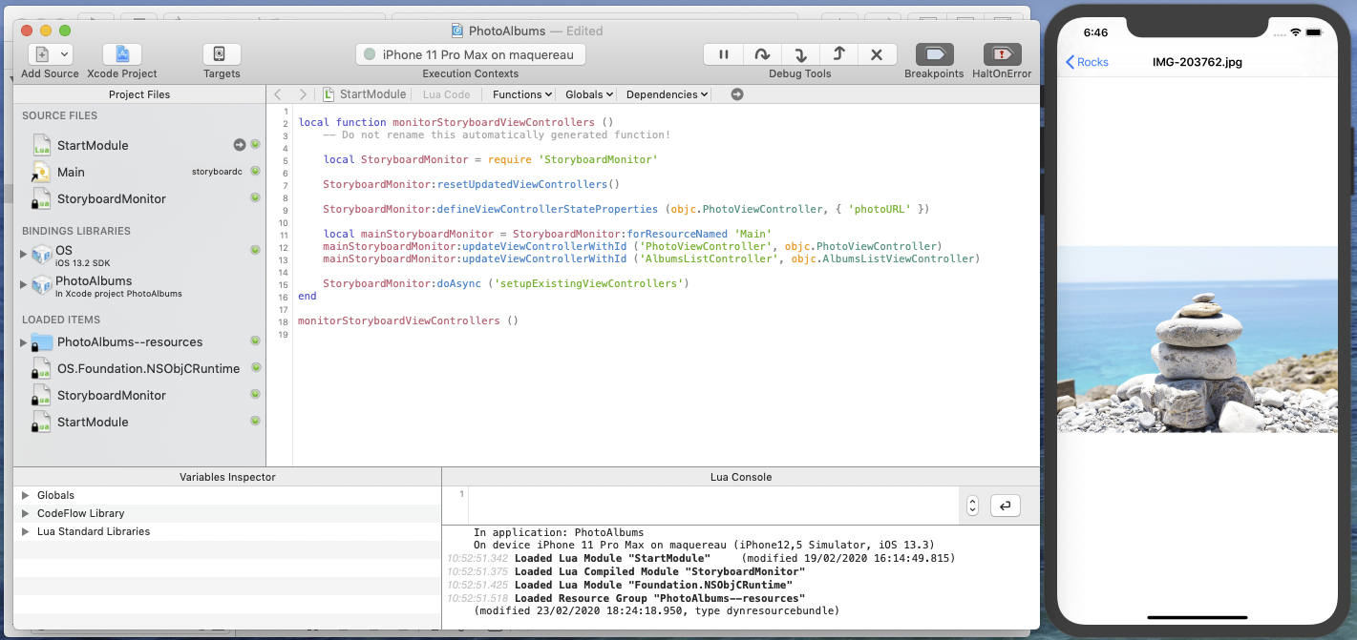Click the Lua Console panel header
This screenshot has width=1357, height=640.
(741, 477)
